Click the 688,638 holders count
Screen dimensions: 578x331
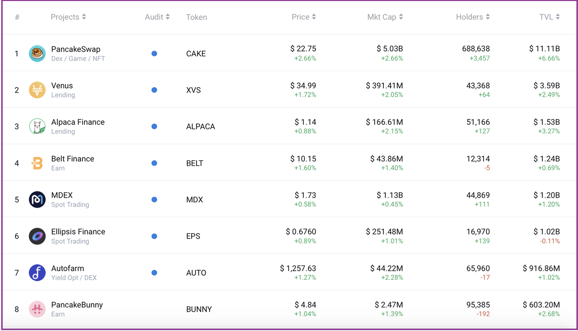(476, 49)
